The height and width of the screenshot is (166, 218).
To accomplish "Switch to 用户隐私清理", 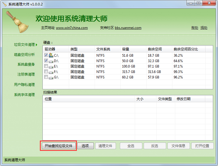I will click(24, 84).
